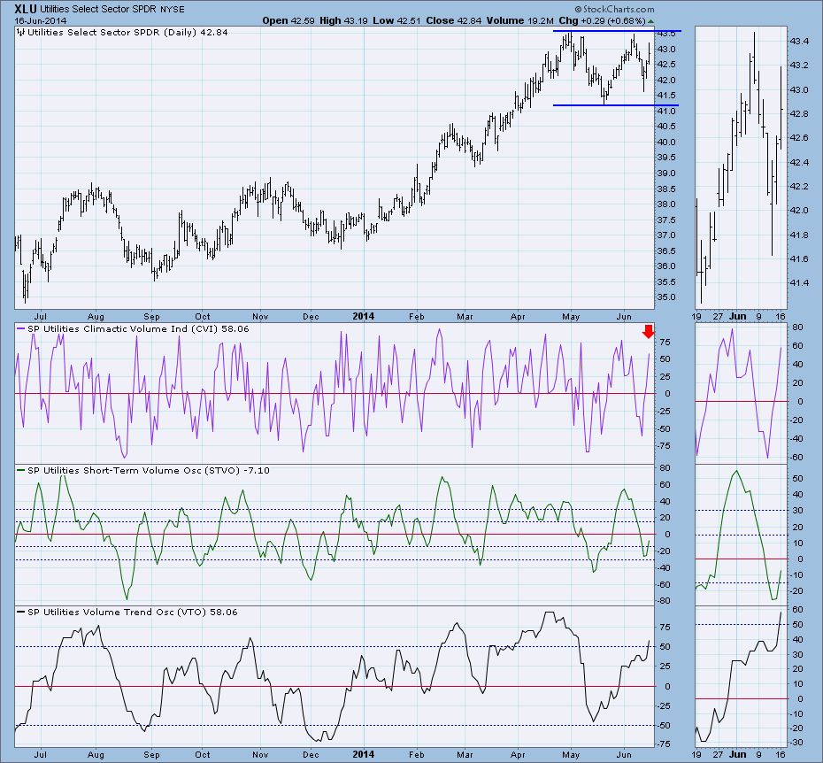Image resolution: width=823 pixels, height=763 pixels.
Task: Select the 16-Jun-2014 date text
Action: [41, 21]
